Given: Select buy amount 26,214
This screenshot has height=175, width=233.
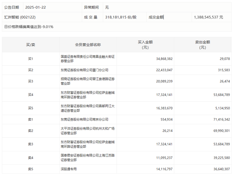Looking at the screenshot, I should [x=167, y=131].
